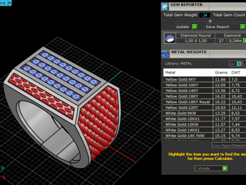Click the 0,34tw total weight cell
Screen dimensions: 246x185
[x=235, y=41]
